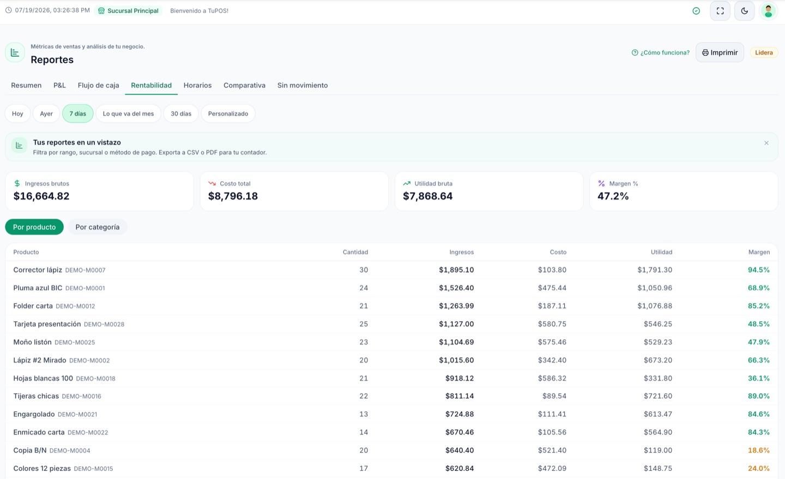Toggle fullscreen mode icon
This screenshot has height=479, width=785.
tap(720, 11)
